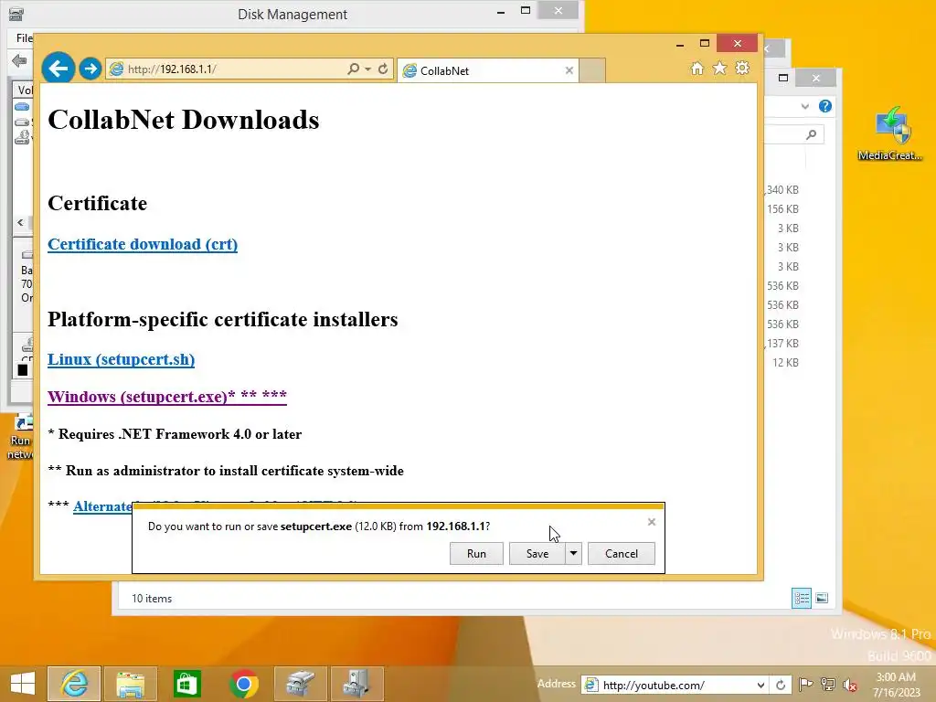Image resolution: width=936 pixels, height=702 pixels.
Task: Open the Alternate installer link
Action: 102,506
